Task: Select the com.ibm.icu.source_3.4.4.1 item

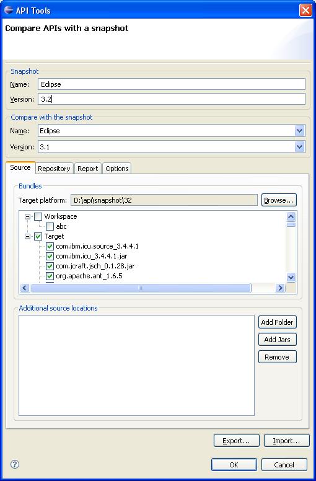Action: [x=97, y=246]
